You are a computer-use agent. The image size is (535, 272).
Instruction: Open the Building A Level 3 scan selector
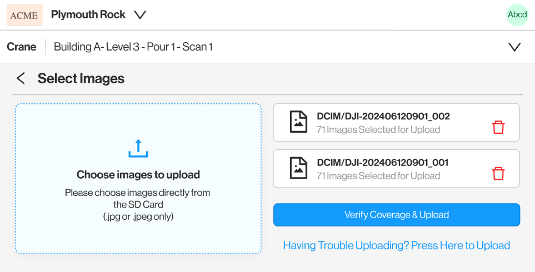[133, 47]
